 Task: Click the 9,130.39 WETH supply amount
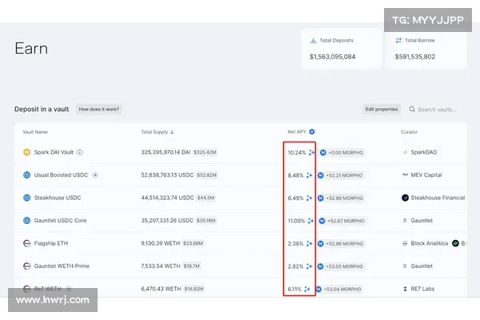[x=161, y=243]
